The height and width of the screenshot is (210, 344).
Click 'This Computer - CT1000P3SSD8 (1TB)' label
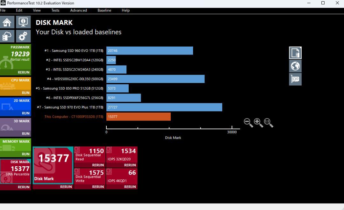(x=74, y=117)
